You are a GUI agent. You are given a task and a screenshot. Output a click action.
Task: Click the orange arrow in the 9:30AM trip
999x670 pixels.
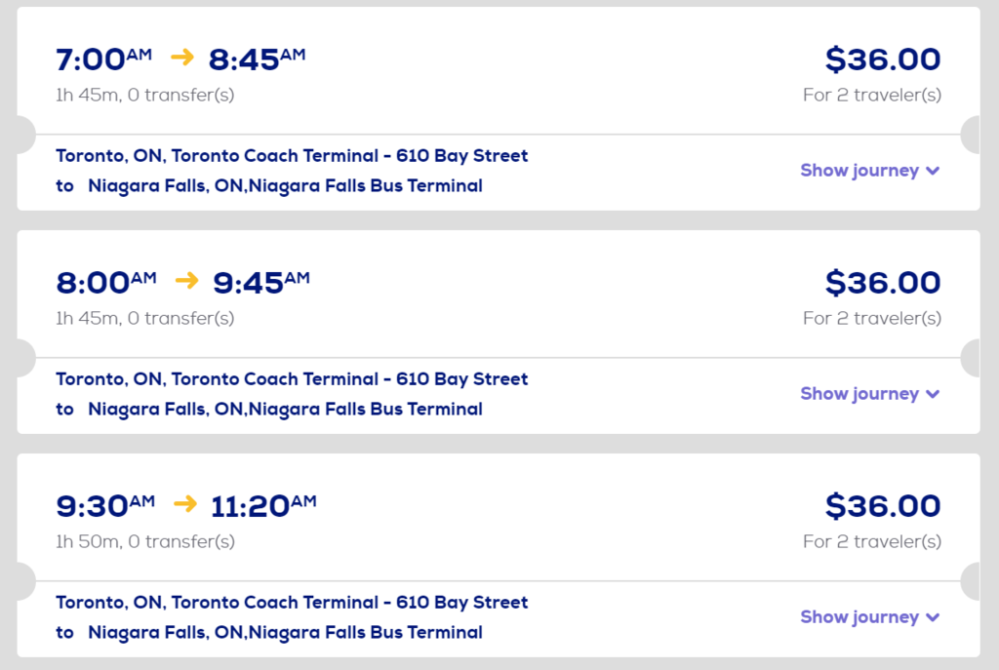(x=184, y=504)
